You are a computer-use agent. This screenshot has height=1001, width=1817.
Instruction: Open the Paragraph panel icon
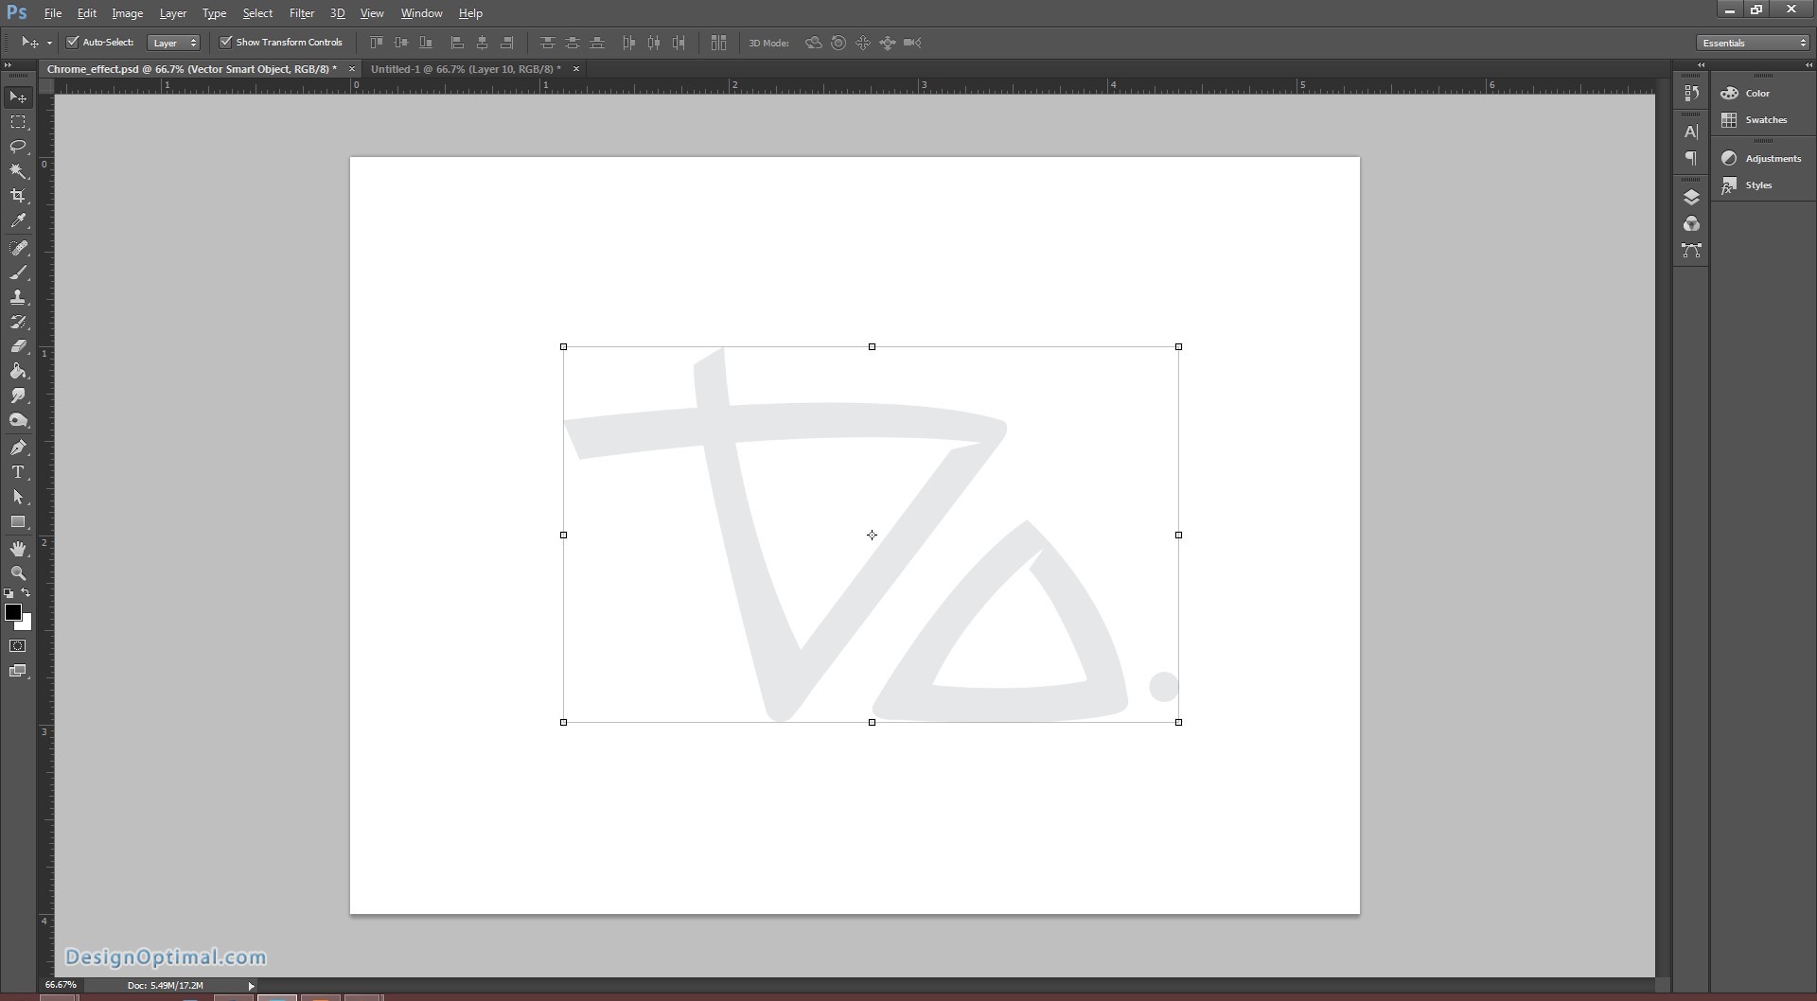pos(1691,158)
